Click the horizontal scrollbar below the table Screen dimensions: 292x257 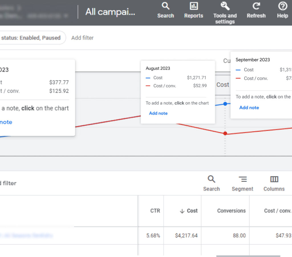(x=248, y=256)
